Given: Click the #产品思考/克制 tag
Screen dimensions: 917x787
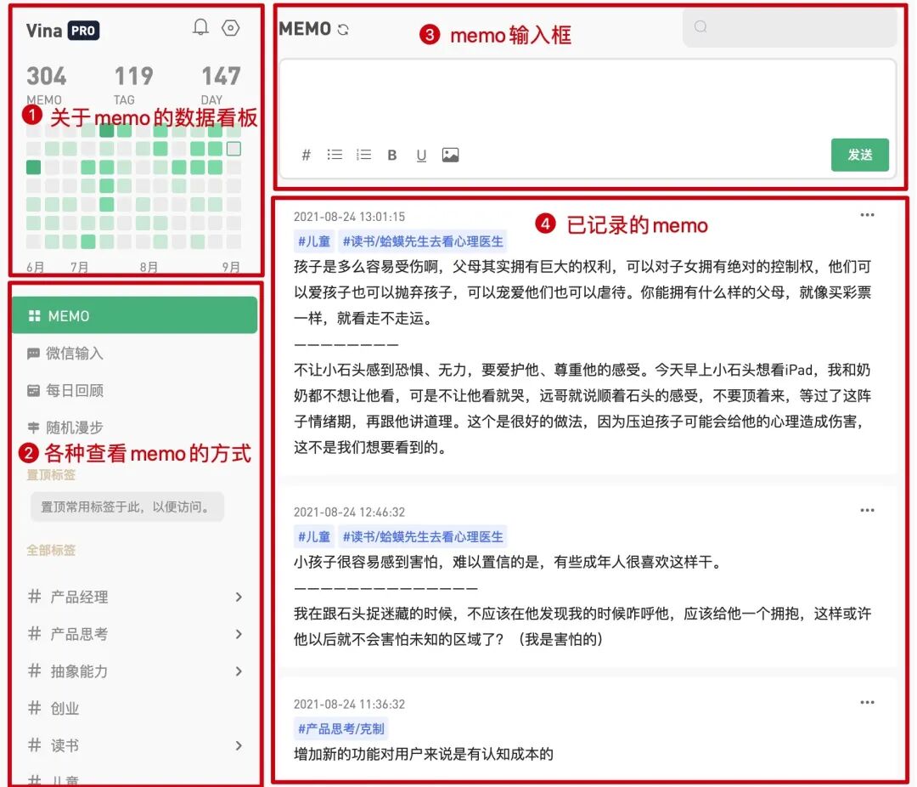Looking at the screenshot, I should [x=341, y=728].
